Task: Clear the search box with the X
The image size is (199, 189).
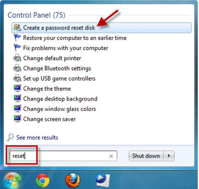Action: (111, 156)
